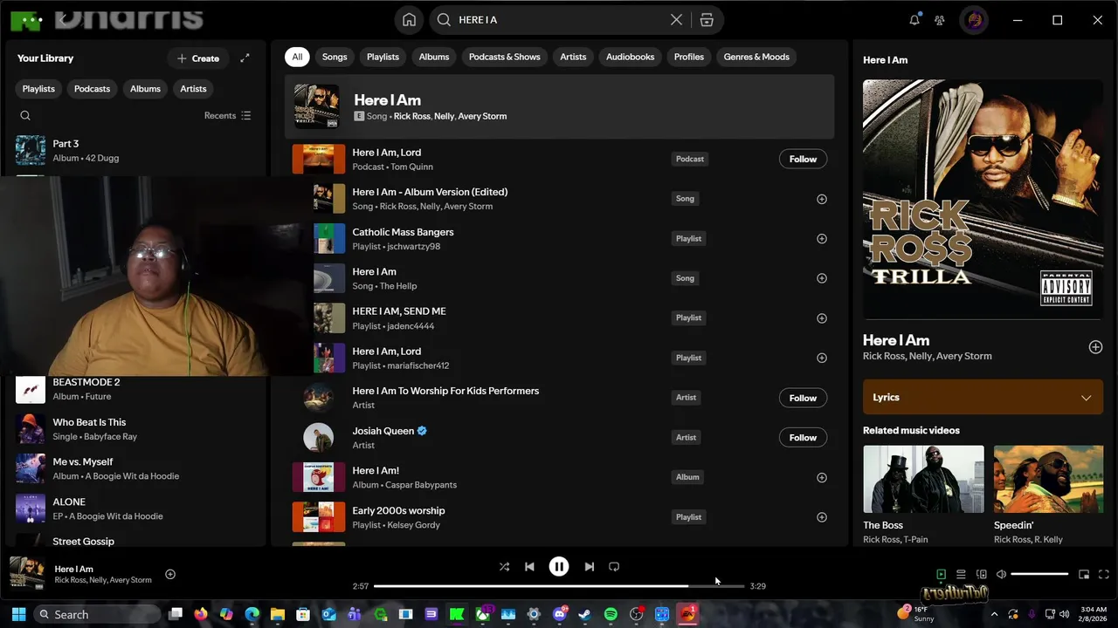Search within Your Library

point(25,115)
